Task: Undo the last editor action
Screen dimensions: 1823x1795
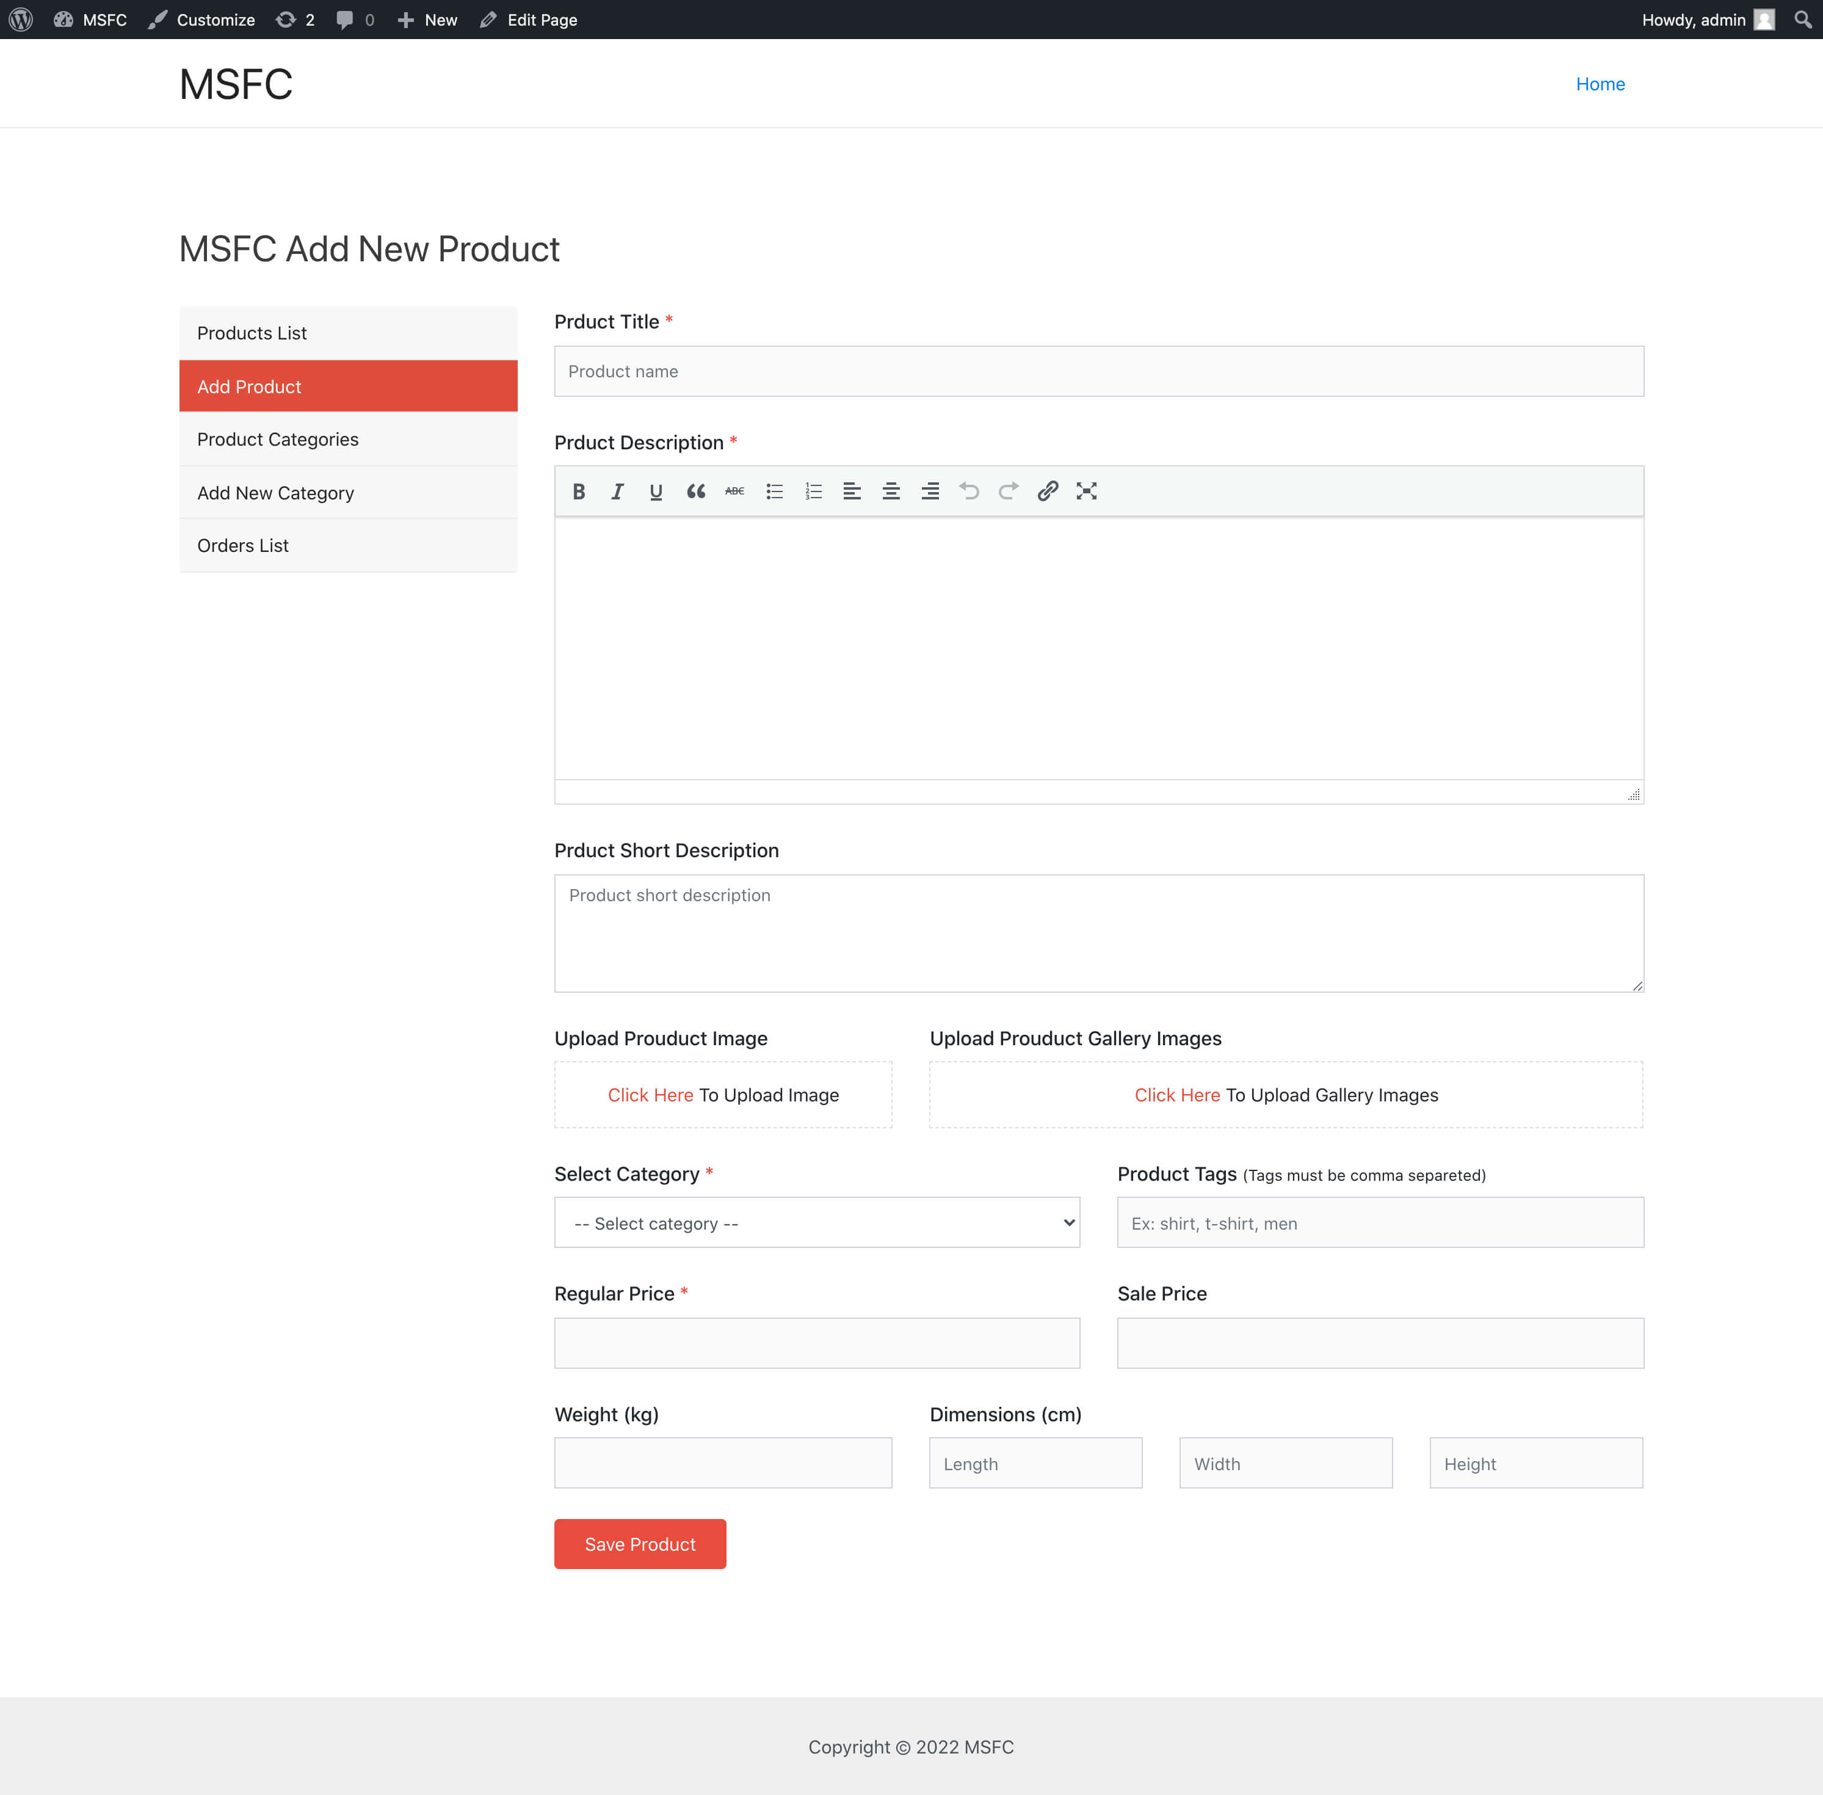Action: [x=969, y=491]
